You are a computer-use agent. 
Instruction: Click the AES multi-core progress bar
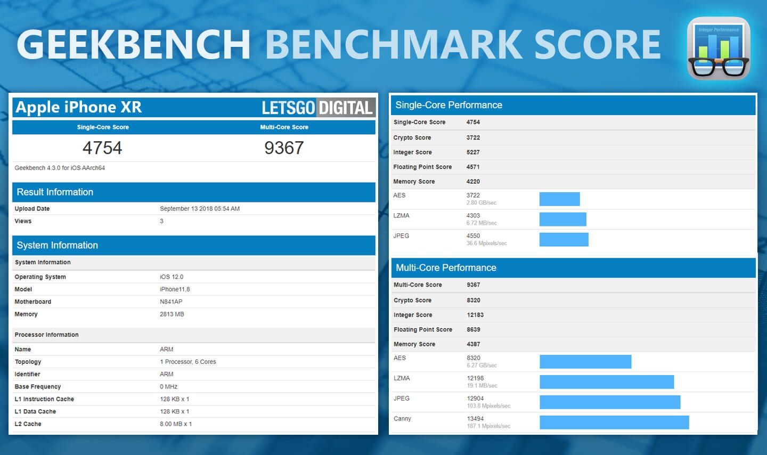(585, 361)
